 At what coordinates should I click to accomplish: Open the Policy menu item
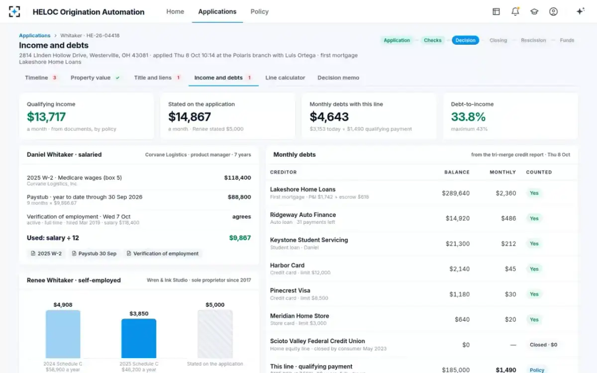tap(260, 11)
